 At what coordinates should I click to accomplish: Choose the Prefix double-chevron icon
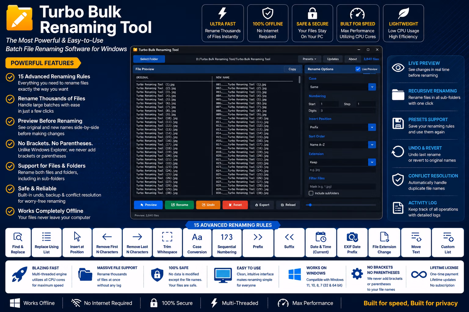258,237
